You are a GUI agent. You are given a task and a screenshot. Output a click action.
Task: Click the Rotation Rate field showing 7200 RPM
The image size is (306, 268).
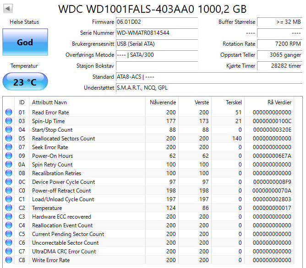point(279,44)
